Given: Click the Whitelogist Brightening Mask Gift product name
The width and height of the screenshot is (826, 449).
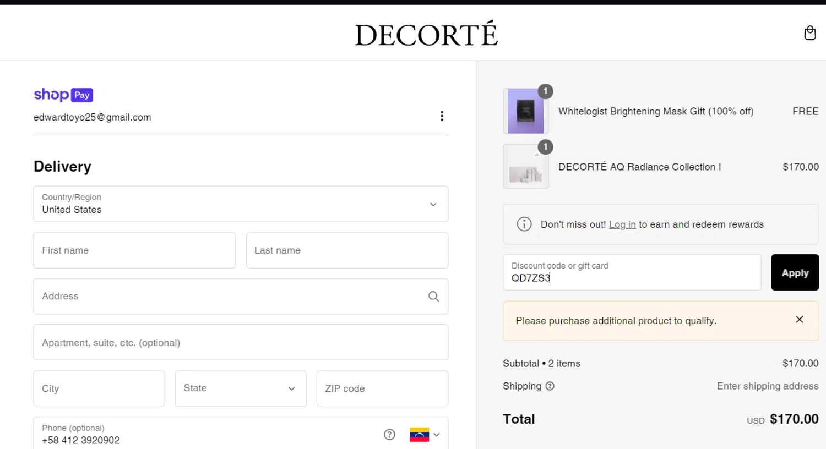Looking at the screenshot, I should pos(656,111).
